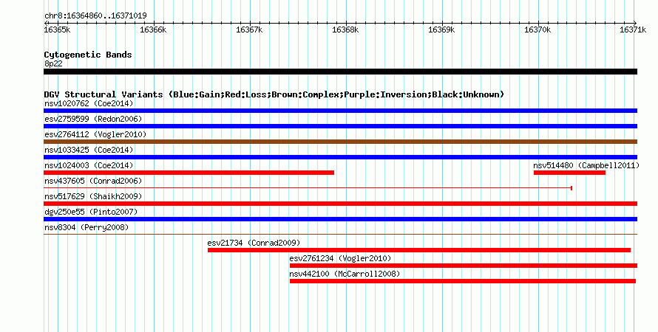The image size is (658, 332).
Task: Click the Cytogenetic Bands track title
Action: 88,55
